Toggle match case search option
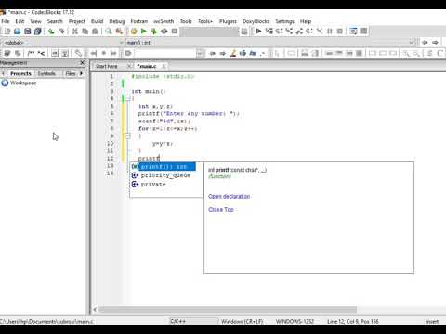Screen dimensions: 446x334 [x=253, y=53]
